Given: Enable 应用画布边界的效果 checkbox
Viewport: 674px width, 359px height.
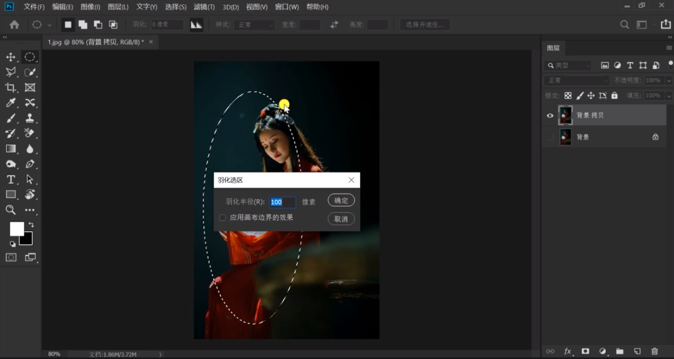Looking at the screenshot, I should pos(222,218).
